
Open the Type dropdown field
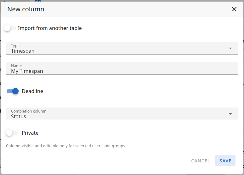pyautogui.click(x=122, y=48)
